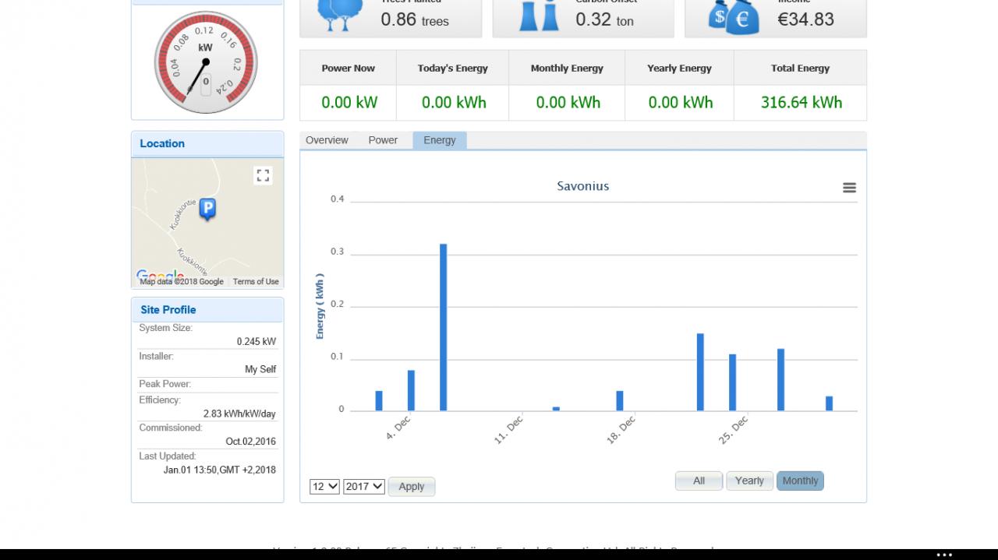This screenshot has width=998, height=560.
Task: Click the Yearly Energy column header
Action: click(x=679, y=69)
